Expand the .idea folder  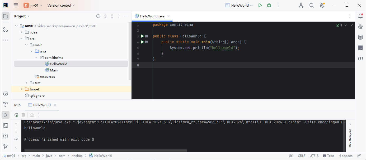[x=21, y=32]
